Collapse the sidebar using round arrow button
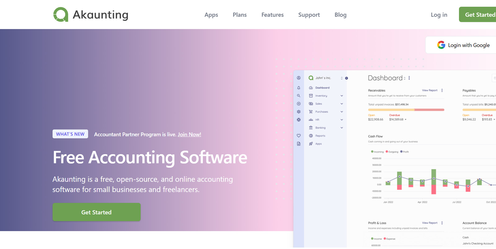The height and width of the screenshot is (249, 496). coord(347,78)
